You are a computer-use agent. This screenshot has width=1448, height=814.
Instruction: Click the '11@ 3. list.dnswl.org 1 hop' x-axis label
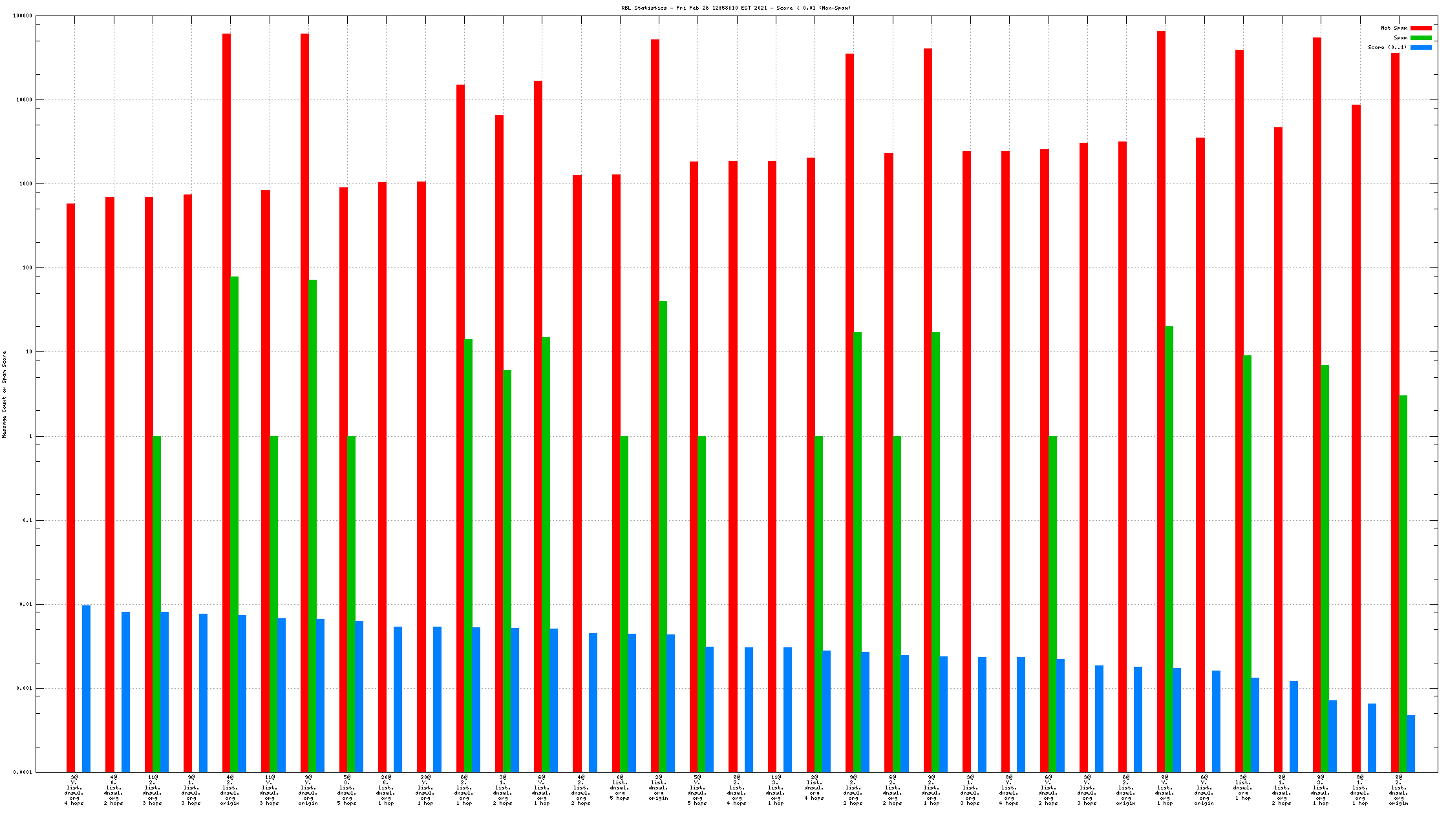coord(775,790)
